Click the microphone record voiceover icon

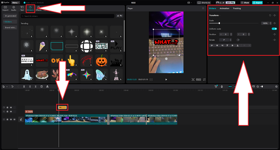point(221,87)
